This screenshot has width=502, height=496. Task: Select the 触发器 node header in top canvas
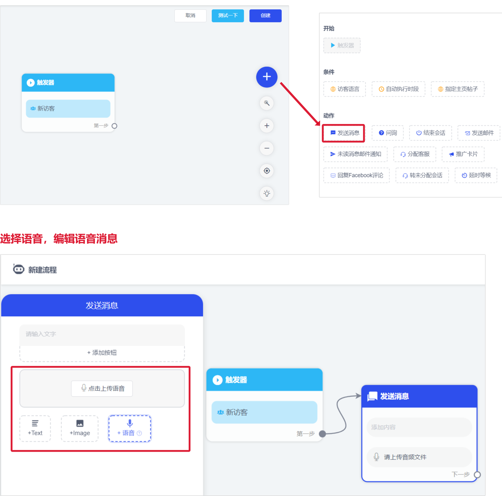coord(68,82)
